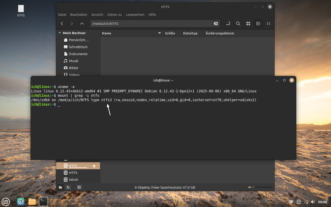Open Dokumente in the sidebar
Screen dimensions: 331x207
(78, 54)
